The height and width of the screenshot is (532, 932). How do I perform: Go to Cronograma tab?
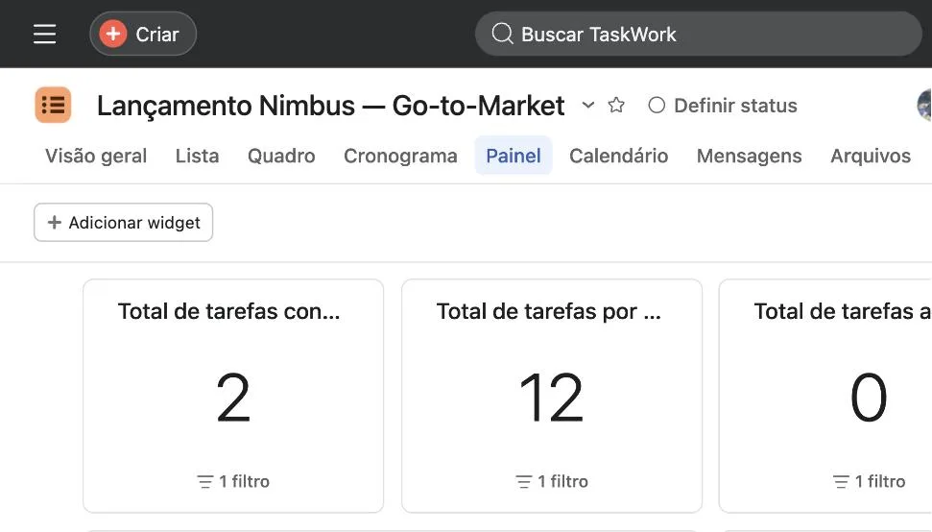pos(400,156)
